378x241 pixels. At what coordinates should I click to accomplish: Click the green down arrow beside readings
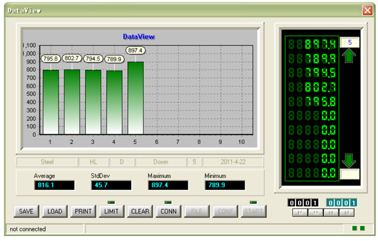(x=349, y=161)
